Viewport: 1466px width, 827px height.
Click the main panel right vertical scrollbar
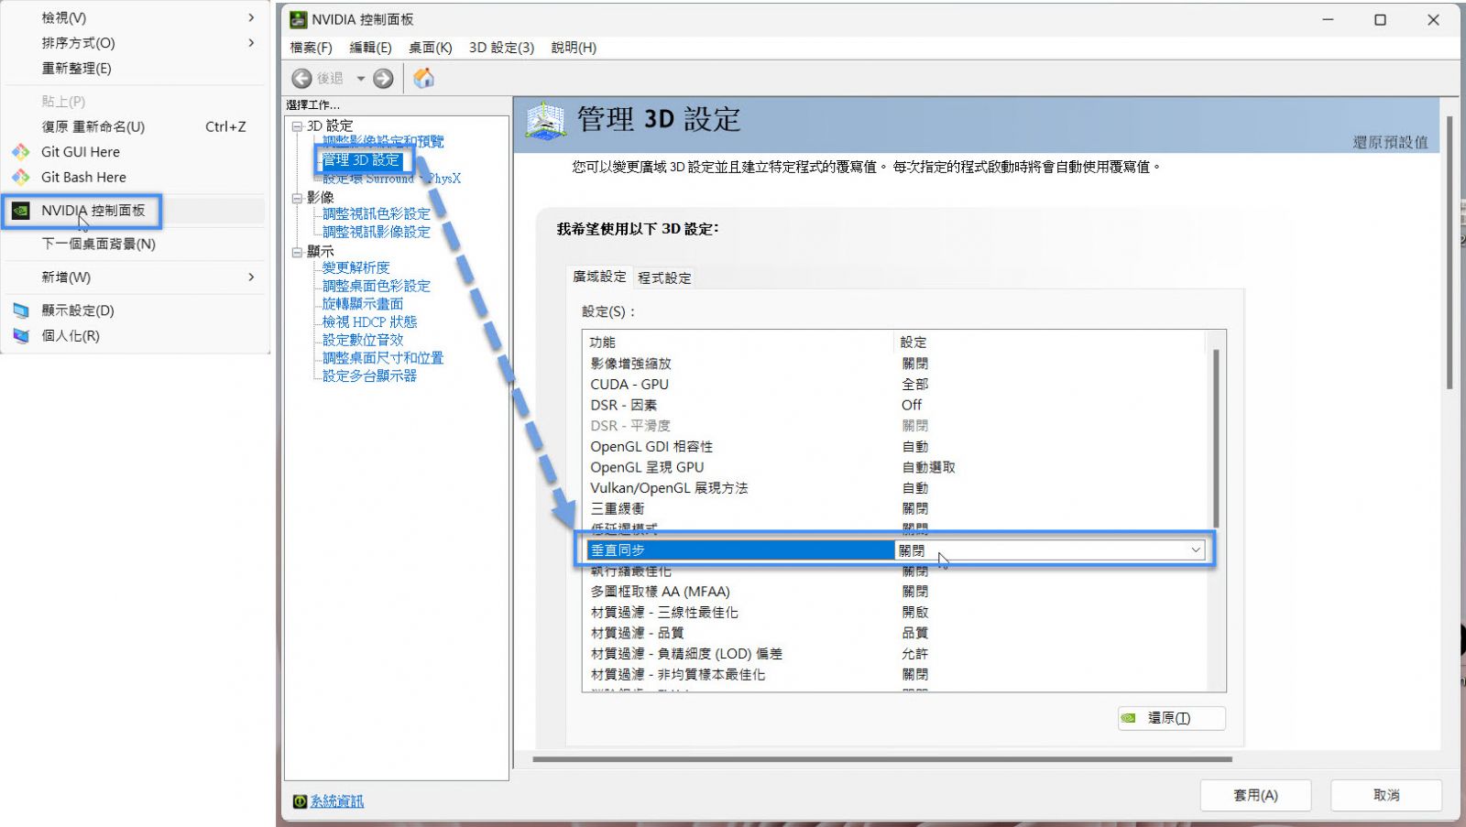pos(1450,253)
